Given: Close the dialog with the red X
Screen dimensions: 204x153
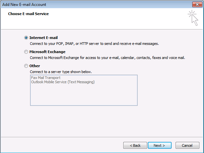Looking at the screenshot, I should tap(197, 5).
